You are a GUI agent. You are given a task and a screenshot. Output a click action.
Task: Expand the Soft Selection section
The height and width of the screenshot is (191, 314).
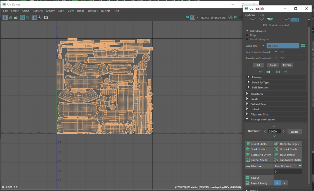pyautogui.click(x=276, y=87)
